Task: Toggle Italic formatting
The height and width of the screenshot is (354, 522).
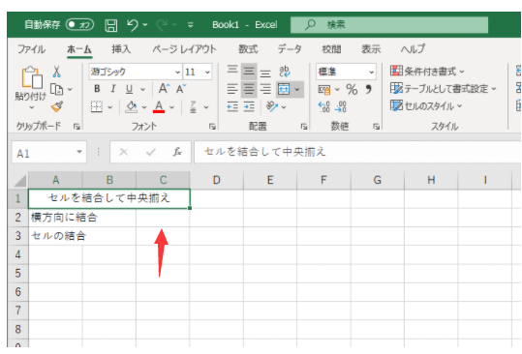Action: (x=113, y=89)
